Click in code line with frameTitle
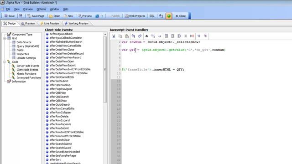This screenshot has height=164, width=292. (x=153, y=70)
